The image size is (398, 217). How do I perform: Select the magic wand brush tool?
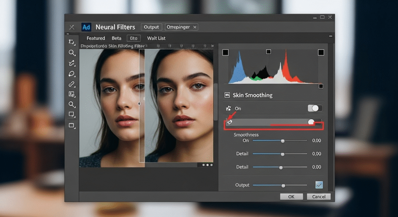pos(72,63)
